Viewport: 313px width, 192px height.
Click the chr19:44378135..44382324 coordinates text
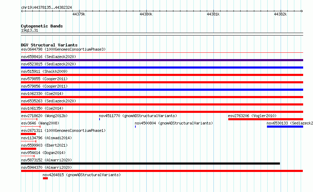[46, 7]
